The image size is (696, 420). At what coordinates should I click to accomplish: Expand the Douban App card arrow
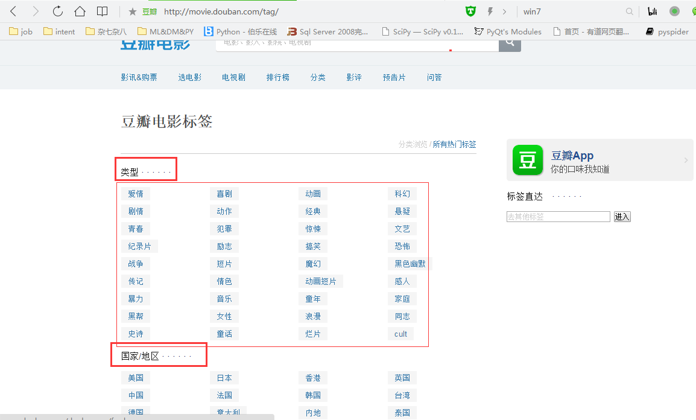click(x=686, y=160)
